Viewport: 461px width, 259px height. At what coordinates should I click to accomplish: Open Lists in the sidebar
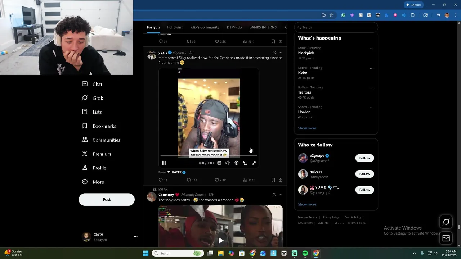92,112
